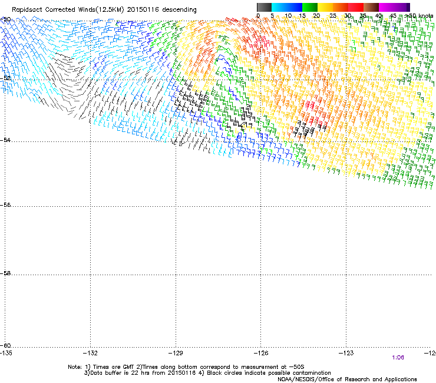Image resolution: width=436 pixels, height=383 pixels.
Task: Click the 'Note: 1) Times are GMT' line
Action: point(186,367)
